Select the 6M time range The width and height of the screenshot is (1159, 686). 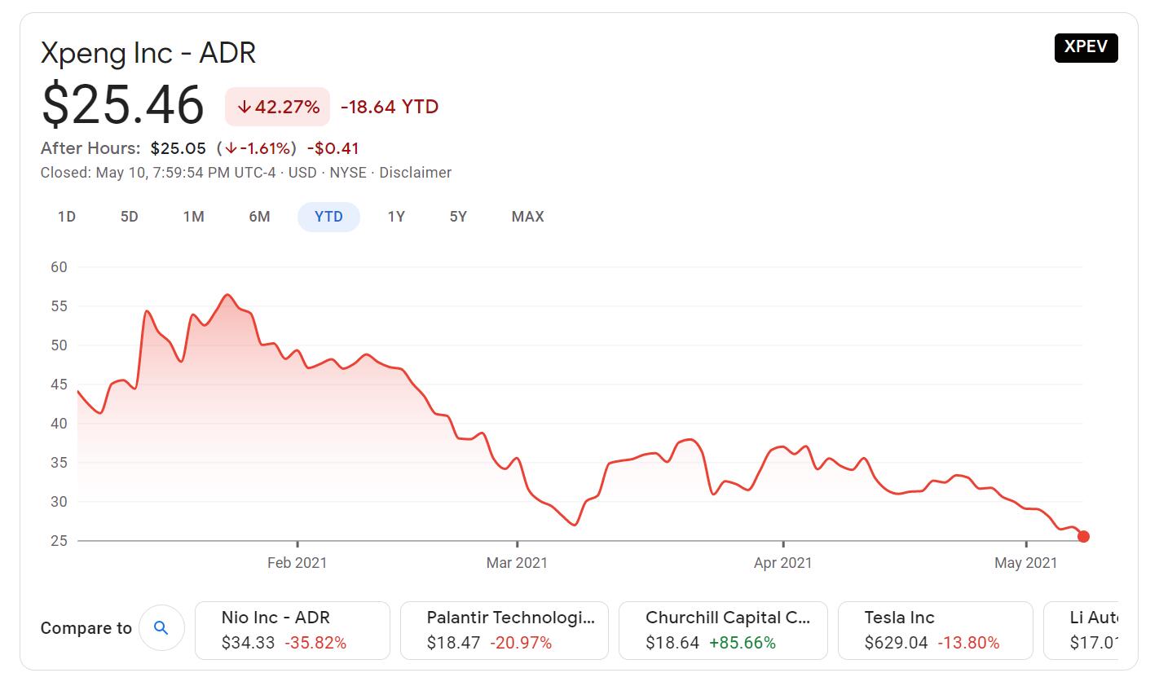point(259,217)
